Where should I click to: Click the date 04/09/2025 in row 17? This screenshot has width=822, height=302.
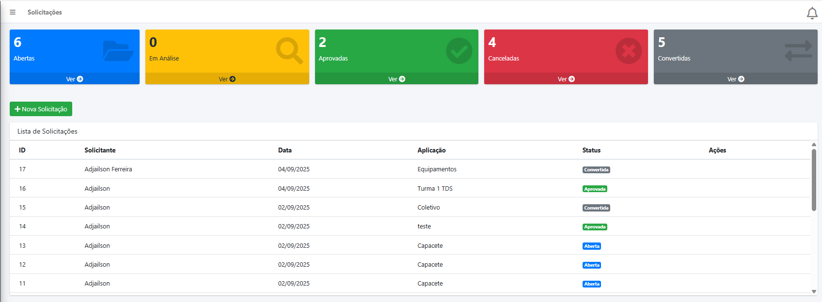[294, 169]
